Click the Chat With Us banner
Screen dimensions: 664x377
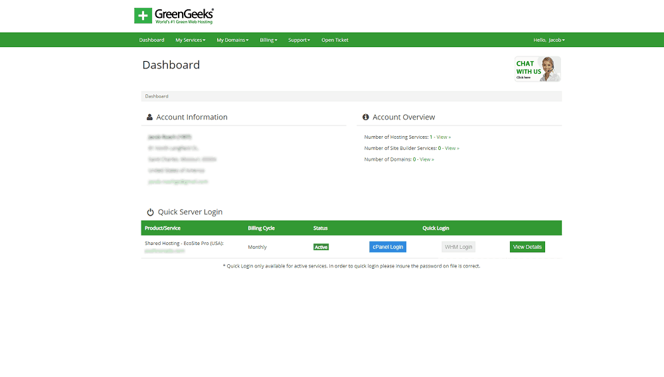tap(538, 68)
